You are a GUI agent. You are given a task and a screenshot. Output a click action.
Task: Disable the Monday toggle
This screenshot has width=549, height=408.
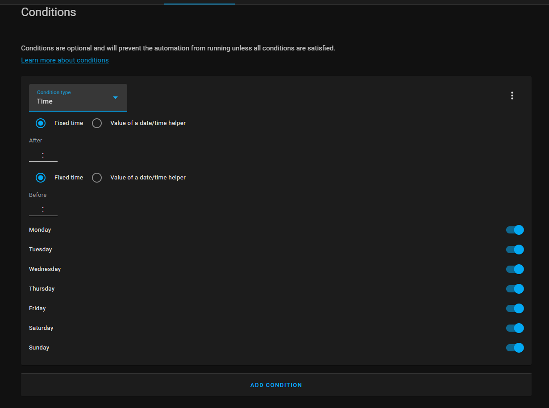click(x=515, y=229)
